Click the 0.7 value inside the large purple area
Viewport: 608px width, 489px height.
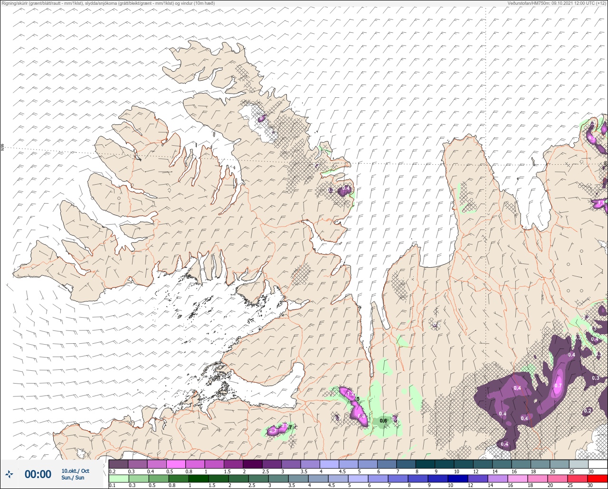click(559, 386)
